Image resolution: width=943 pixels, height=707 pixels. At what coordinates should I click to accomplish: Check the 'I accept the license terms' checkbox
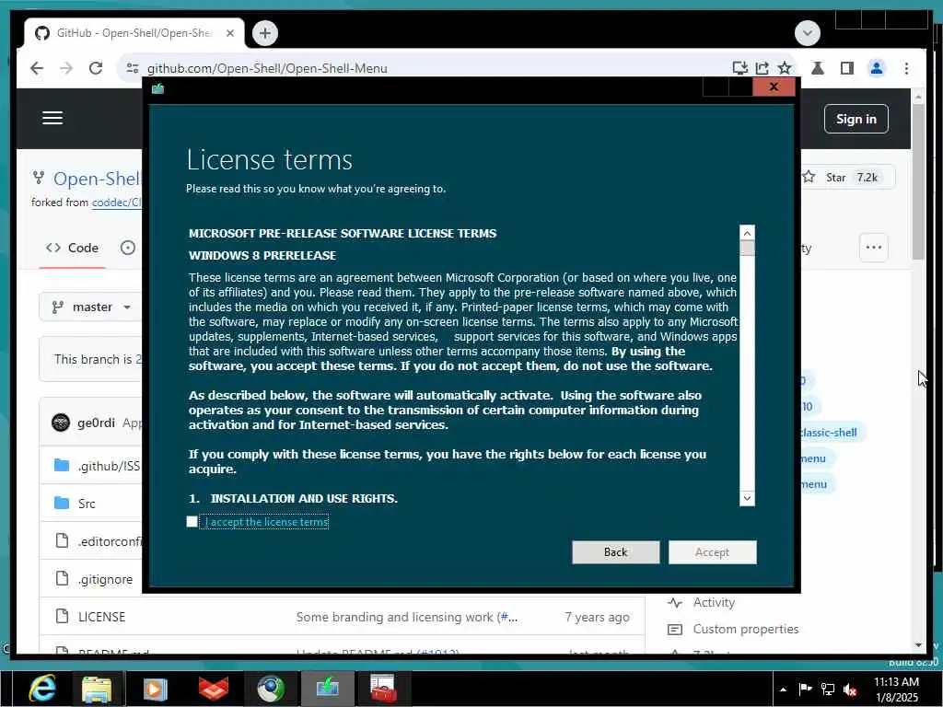[x=192, y=522]
